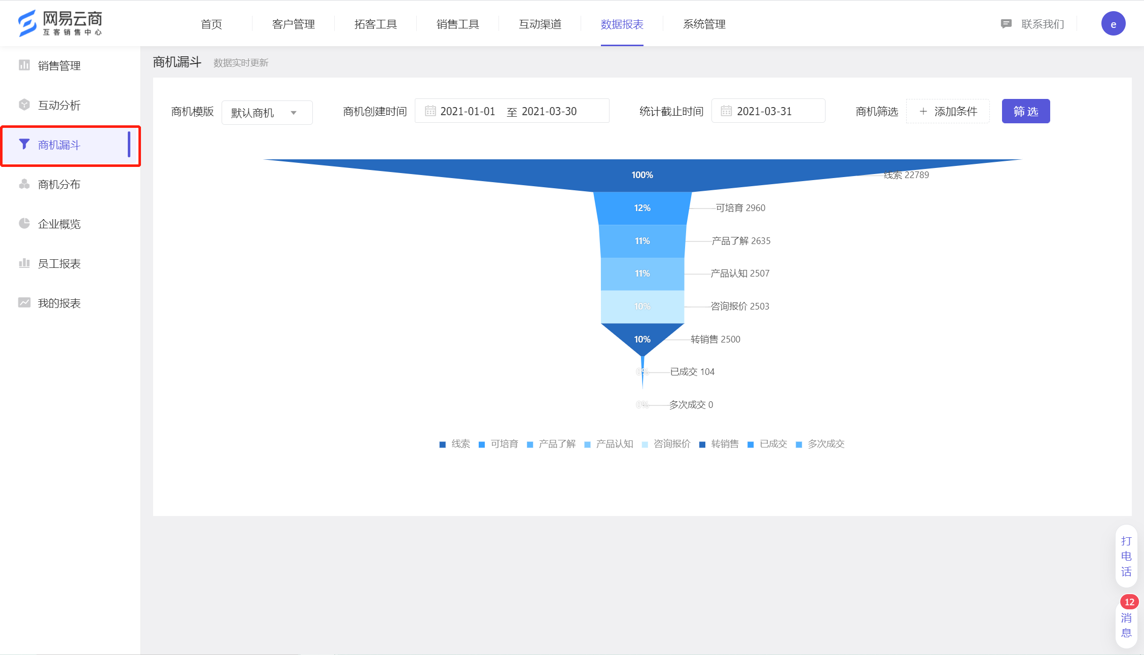Click calendar icon in 商机创建时间 field
This screenshot has height=655, width=1144.
(430, 111)
